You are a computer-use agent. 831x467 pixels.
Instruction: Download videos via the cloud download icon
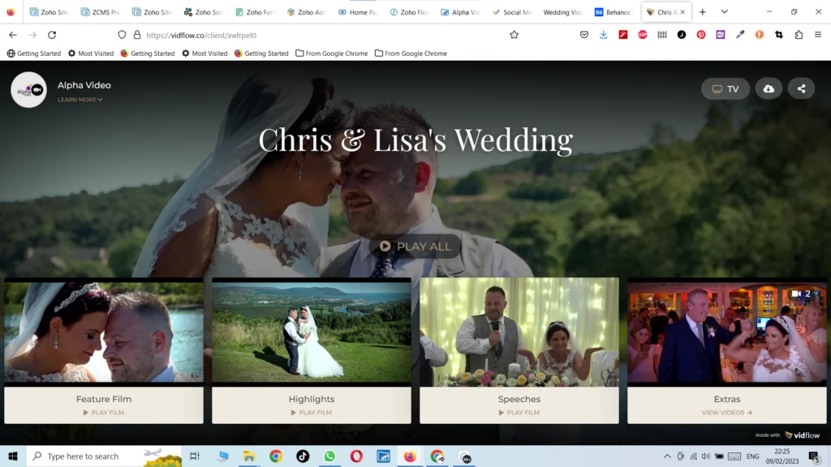click(x=768, y=88)
